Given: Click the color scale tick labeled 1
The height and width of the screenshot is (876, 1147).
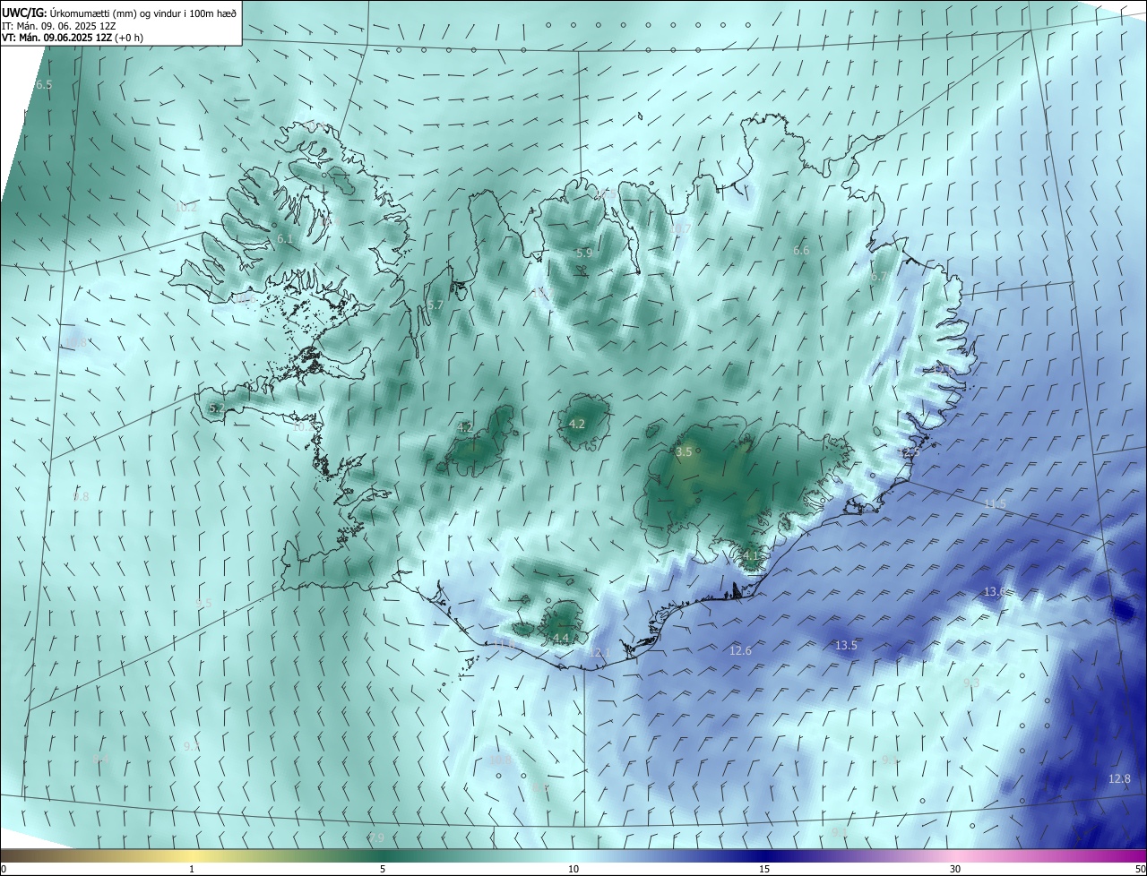Looking at the screenshot, I should click(x=192, y=869).
